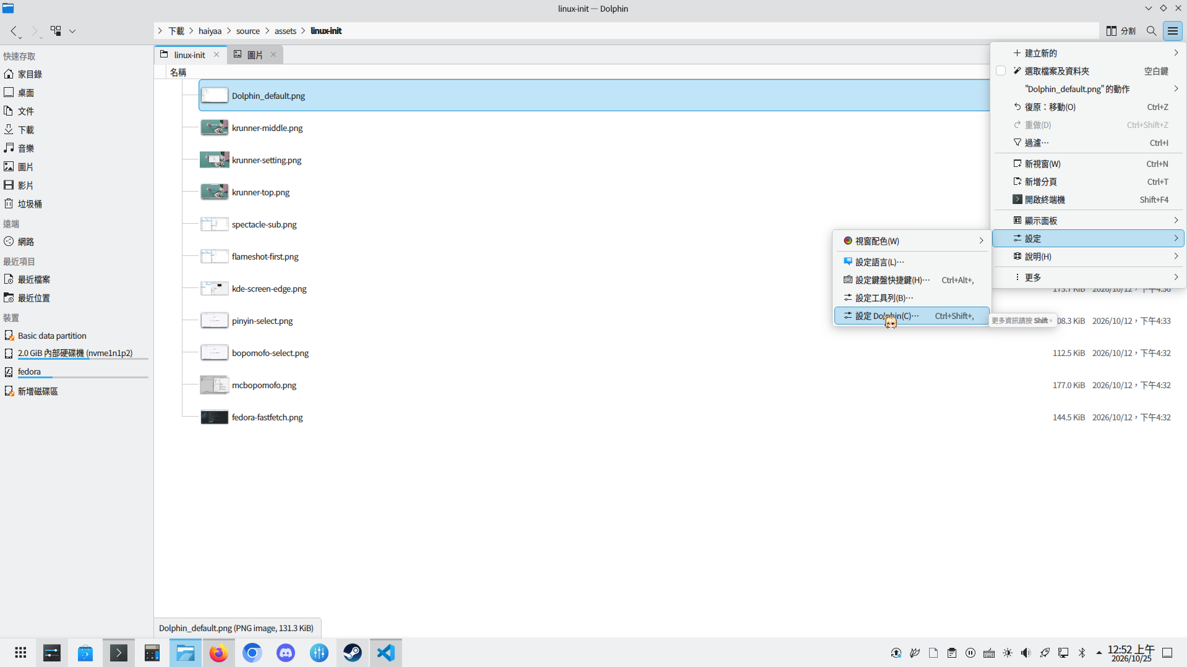The height and width of the screenshot is (667, 1187).
Task: Select the fedora-fastfetch.png file
Action: [267, 417]
